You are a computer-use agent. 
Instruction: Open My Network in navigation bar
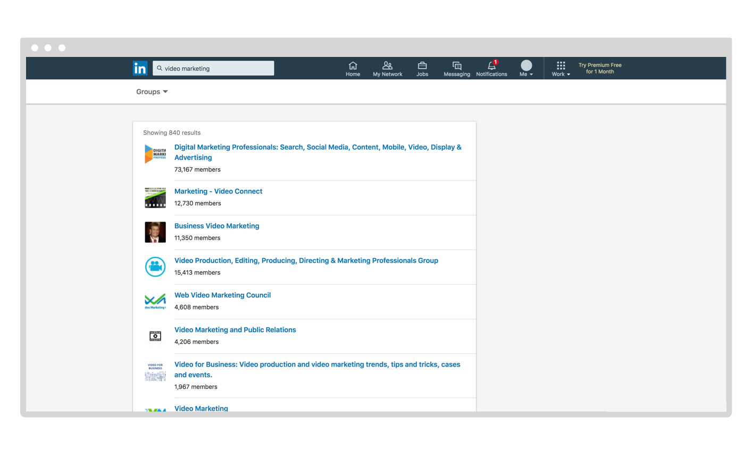[387, 66]
